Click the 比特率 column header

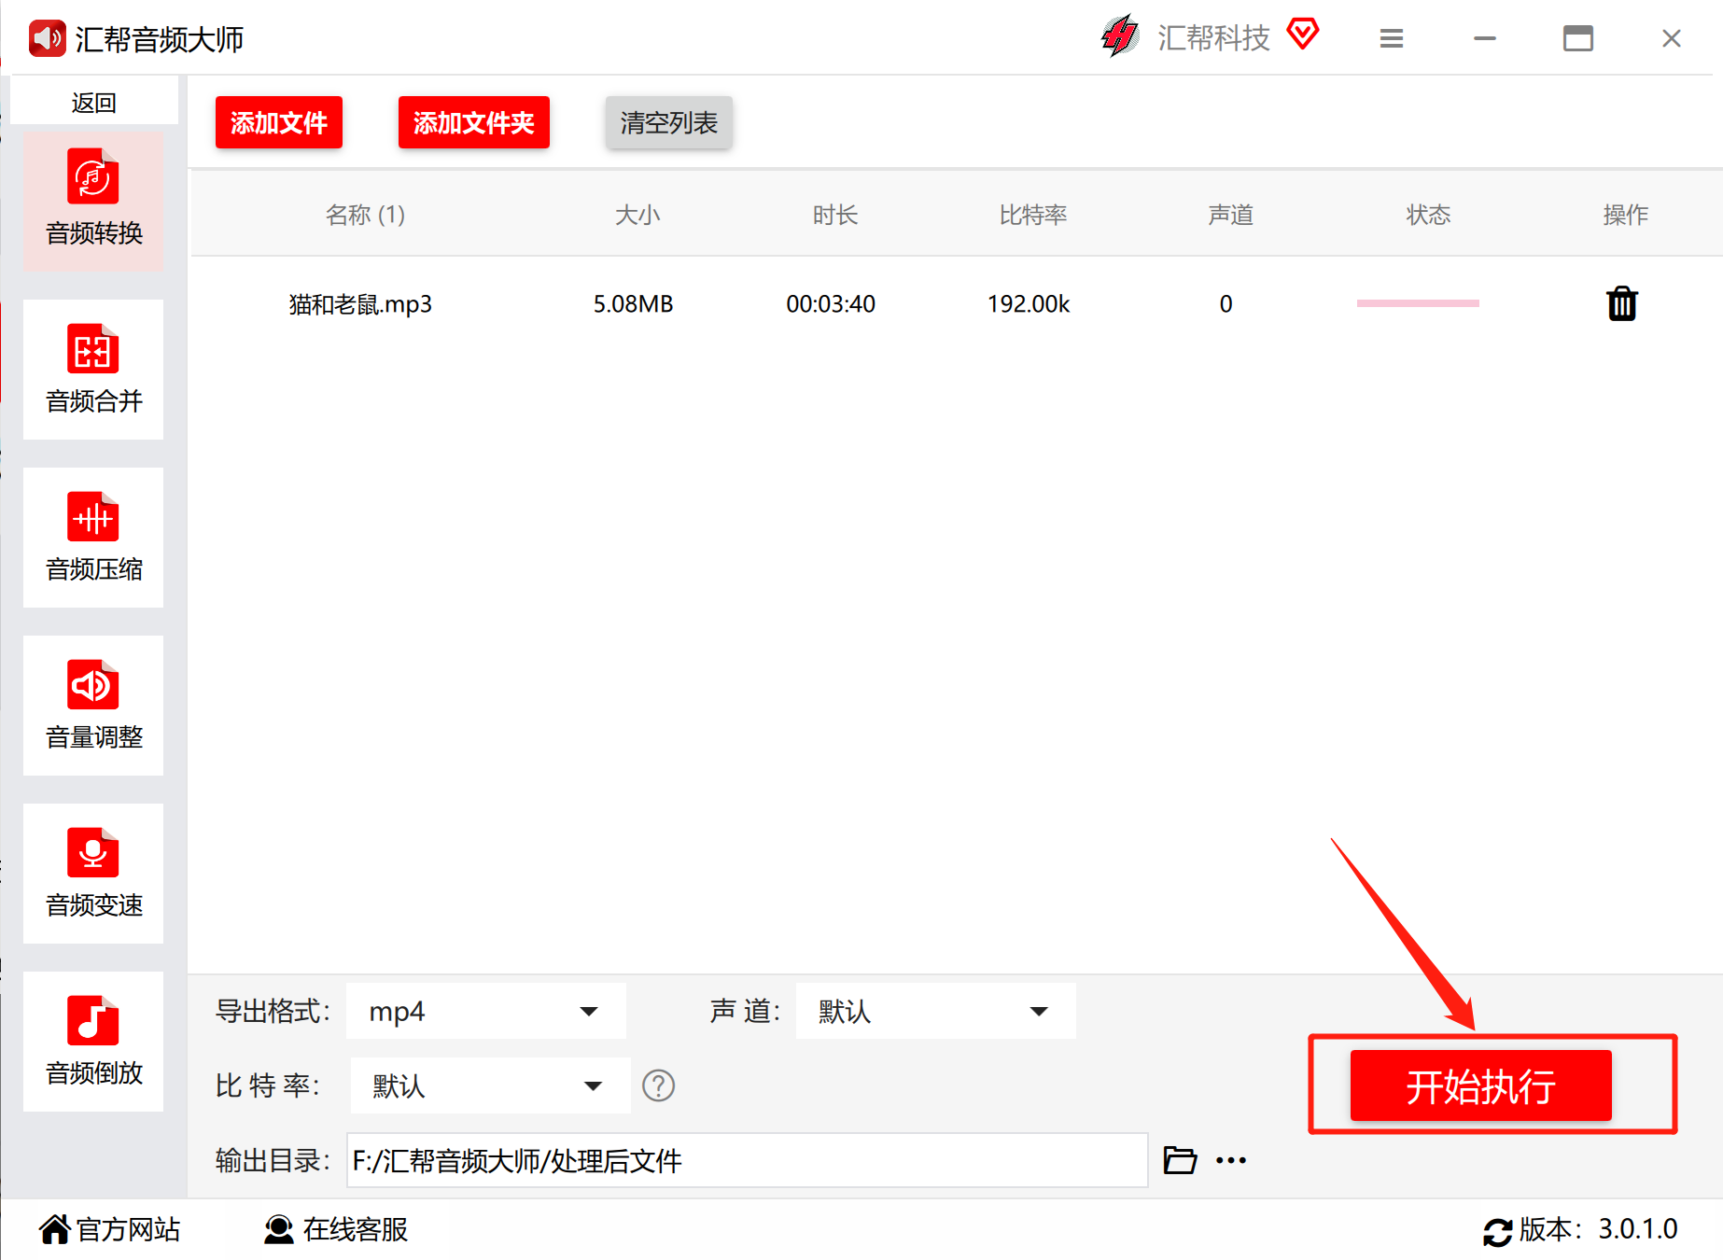[1033, 215]
